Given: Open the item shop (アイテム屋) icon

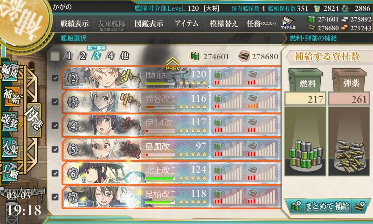Looking at the screenshot, I should tap(288, 23).
